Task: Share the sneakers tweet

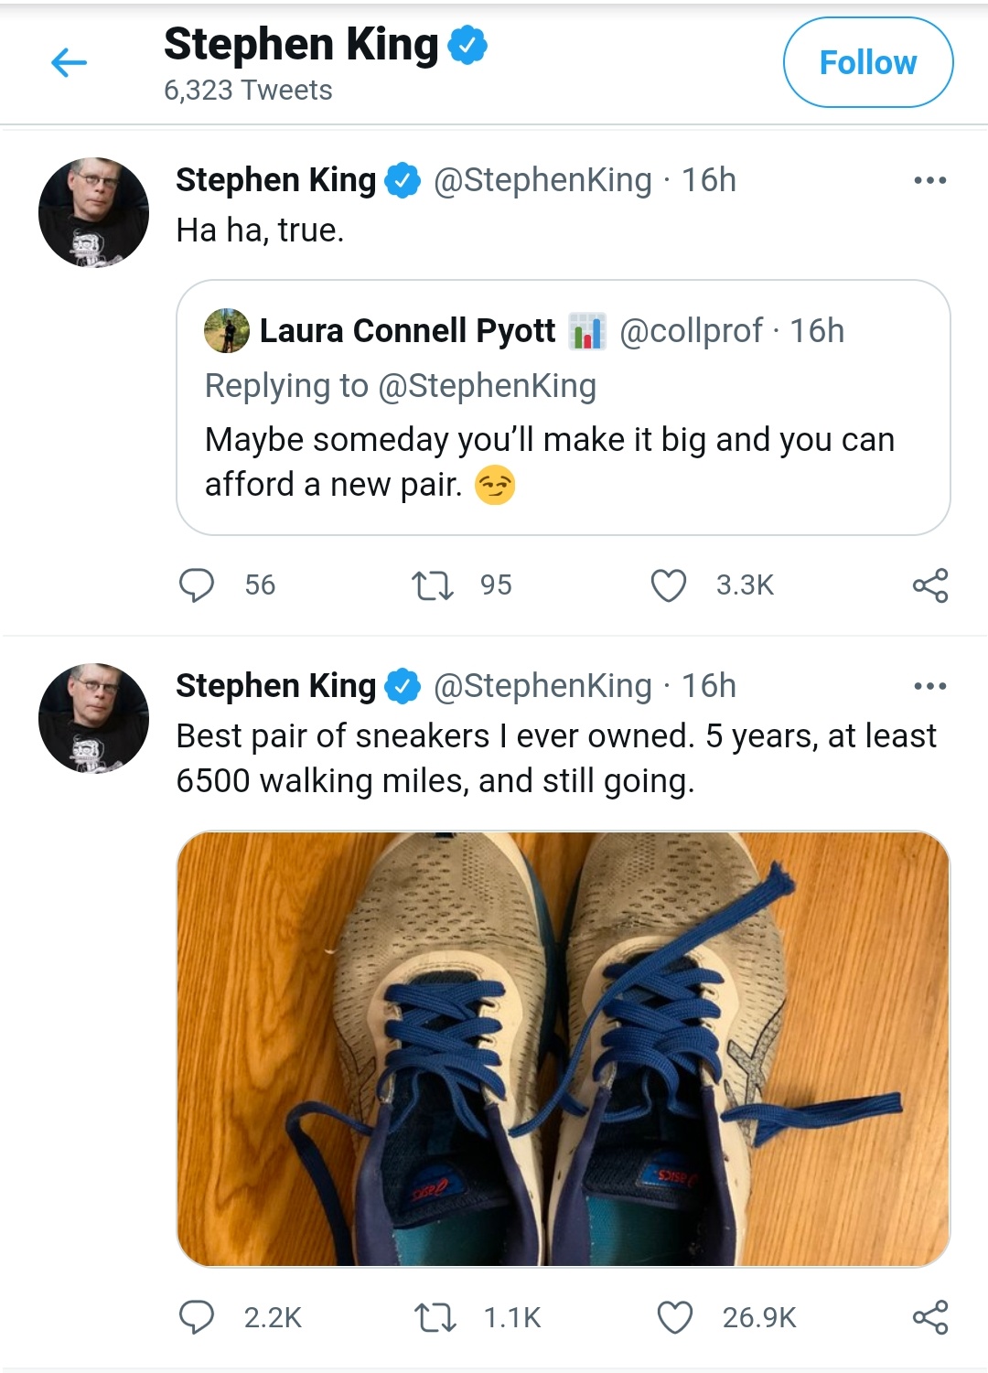Action: click(930, 1317)
